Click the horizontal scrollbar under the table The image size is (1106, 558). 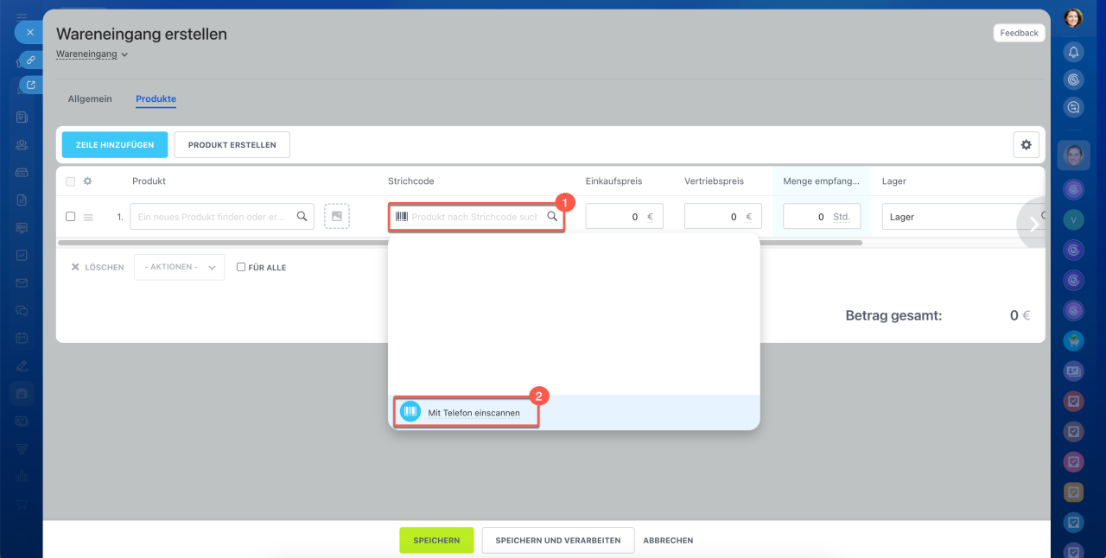click(460, 243)
